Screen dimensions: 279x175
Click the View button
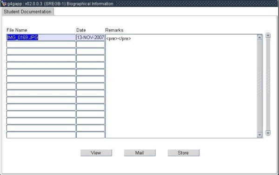96,153
